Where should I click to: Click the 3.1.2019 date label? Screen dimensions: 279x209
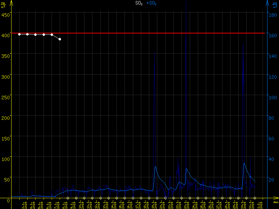23,204
